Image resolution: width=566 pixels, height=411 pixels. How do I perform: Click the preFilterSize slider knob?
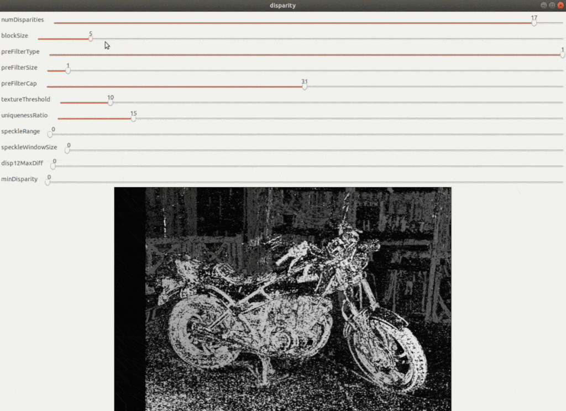coord(68,71)
